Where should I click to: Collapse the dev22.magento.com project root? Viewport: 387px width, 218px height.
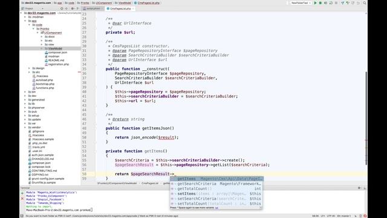(21, 13)
